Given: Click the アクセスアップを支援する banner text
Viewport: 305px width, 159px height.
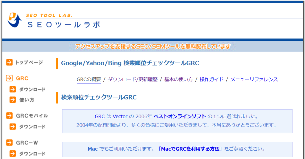Looking at the screenshot, I should click(x=153, y=46).
